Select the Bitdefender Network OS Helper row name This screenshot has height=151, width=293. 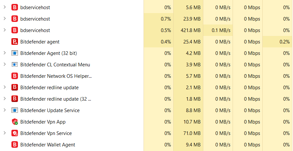[x=56, y=76]
